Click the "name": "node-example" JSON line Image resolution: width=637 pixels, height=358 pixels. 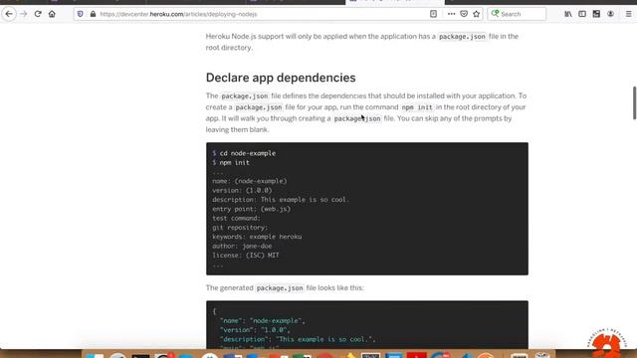tap(262, 320)
